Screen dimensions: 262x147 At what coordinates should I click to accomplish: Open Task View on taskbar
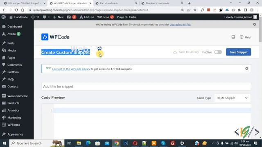[69, 143]
